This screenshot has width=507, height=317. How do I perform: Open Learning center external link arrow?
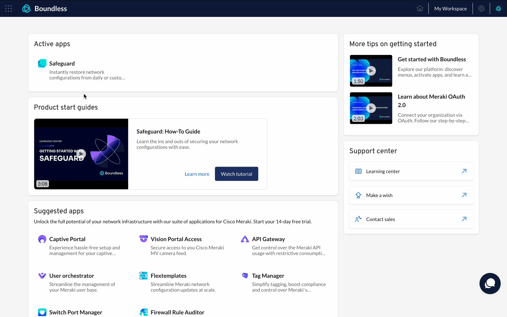click(x=464, y=171)
